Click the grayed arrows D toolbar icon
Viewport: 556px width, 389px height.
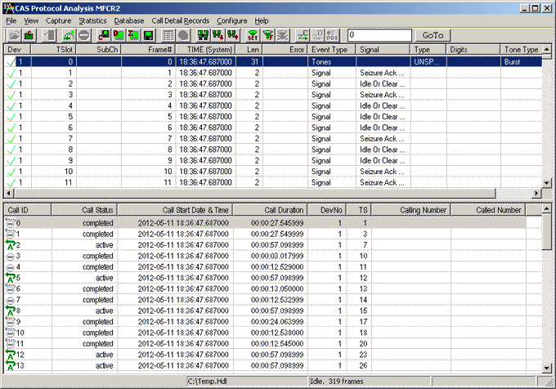318,35
